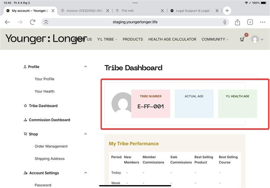Go to HEALTH AGE CALCULATOR page

pyautogui.click(x=172, y=39)
